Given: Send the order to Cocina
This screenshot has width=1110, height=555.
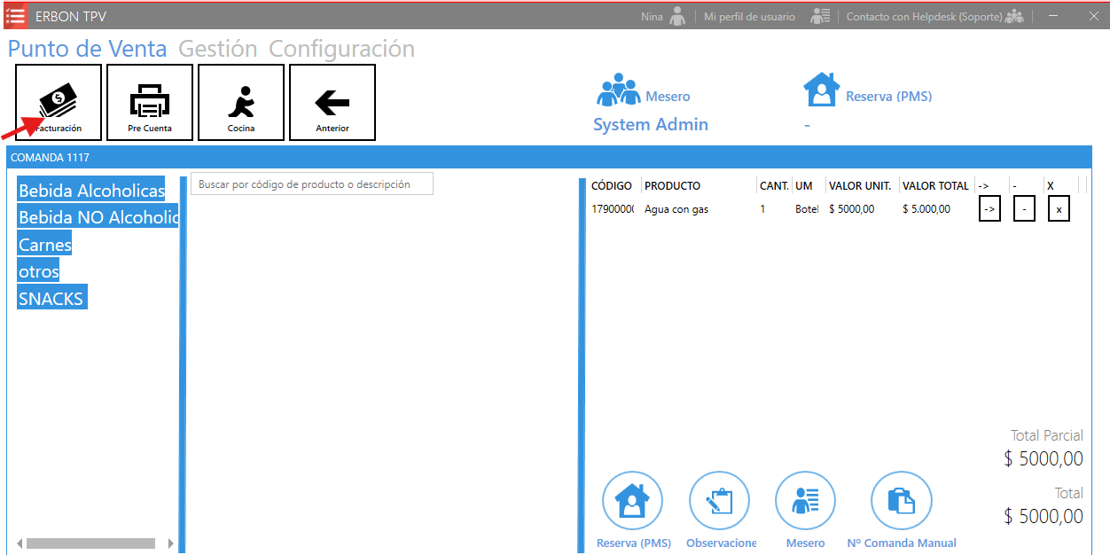Looking at the screenshot, I should [241, 102].
